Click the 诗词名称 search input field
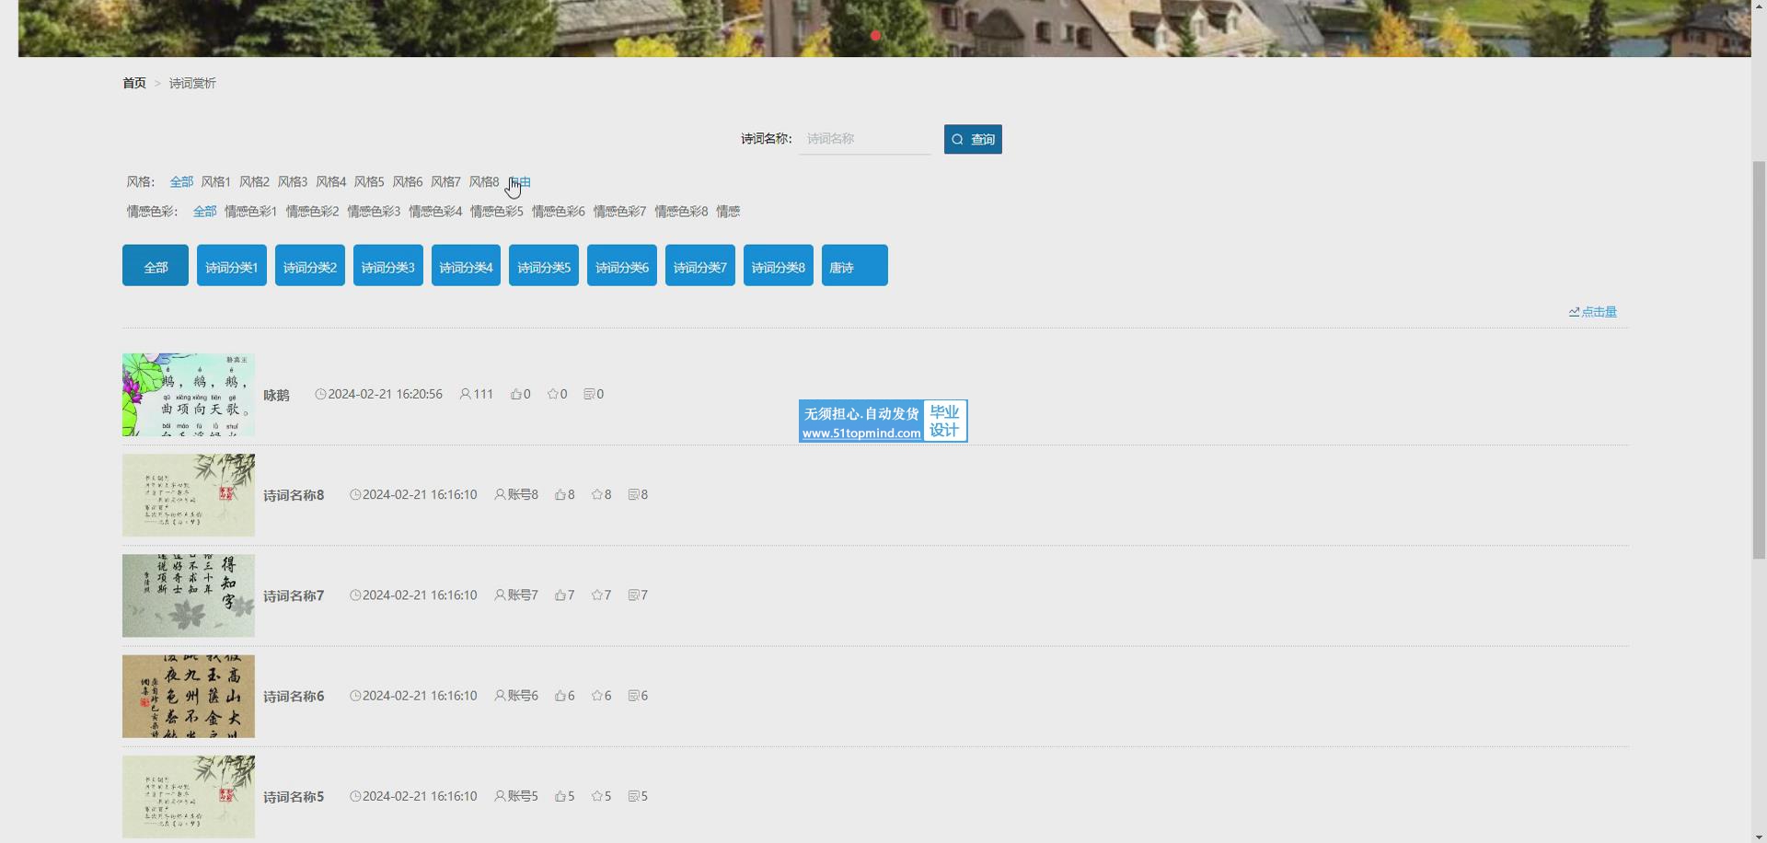This screenshot has height=843, width=1767. (x=864, y=139)
